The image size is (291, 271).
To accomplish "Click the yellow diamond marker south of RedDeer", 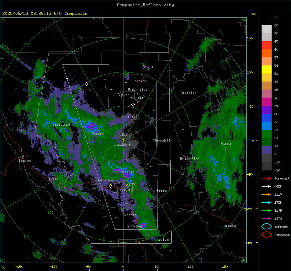I will pos(133,105).
